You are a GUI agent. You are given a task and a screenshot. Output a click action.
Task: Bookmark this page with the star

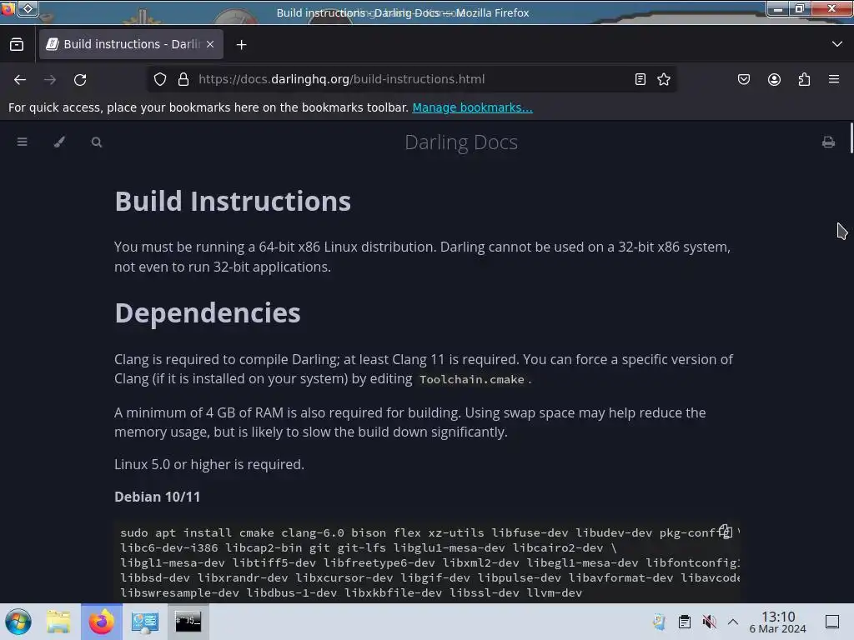[x=663, y=79]
